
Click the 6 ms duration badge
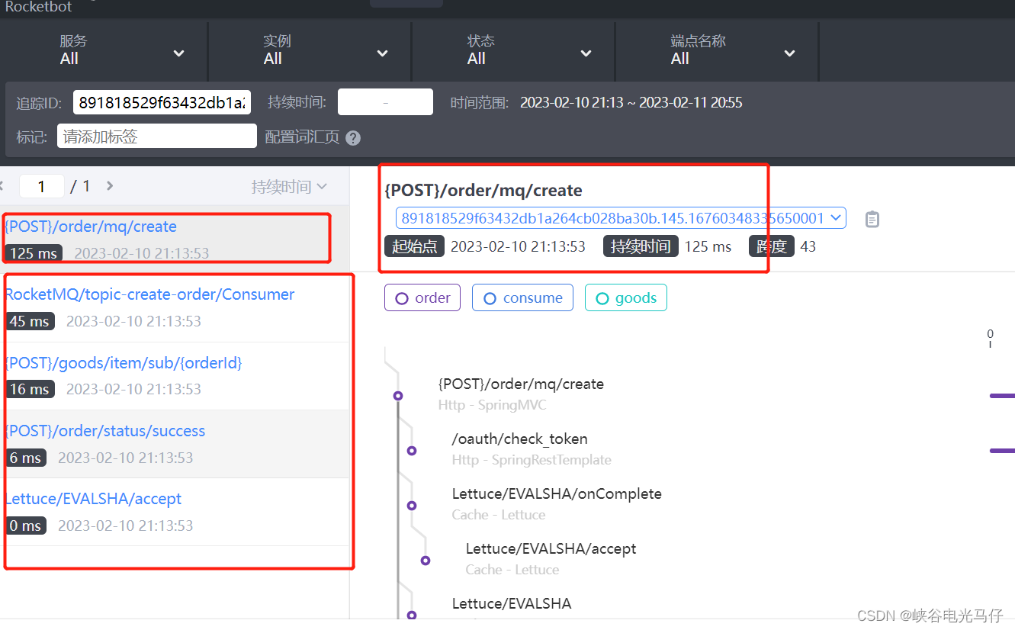tap(25, 458)
